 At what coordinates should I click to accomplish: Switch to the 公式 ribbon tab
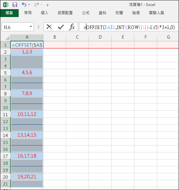point(86,13)
